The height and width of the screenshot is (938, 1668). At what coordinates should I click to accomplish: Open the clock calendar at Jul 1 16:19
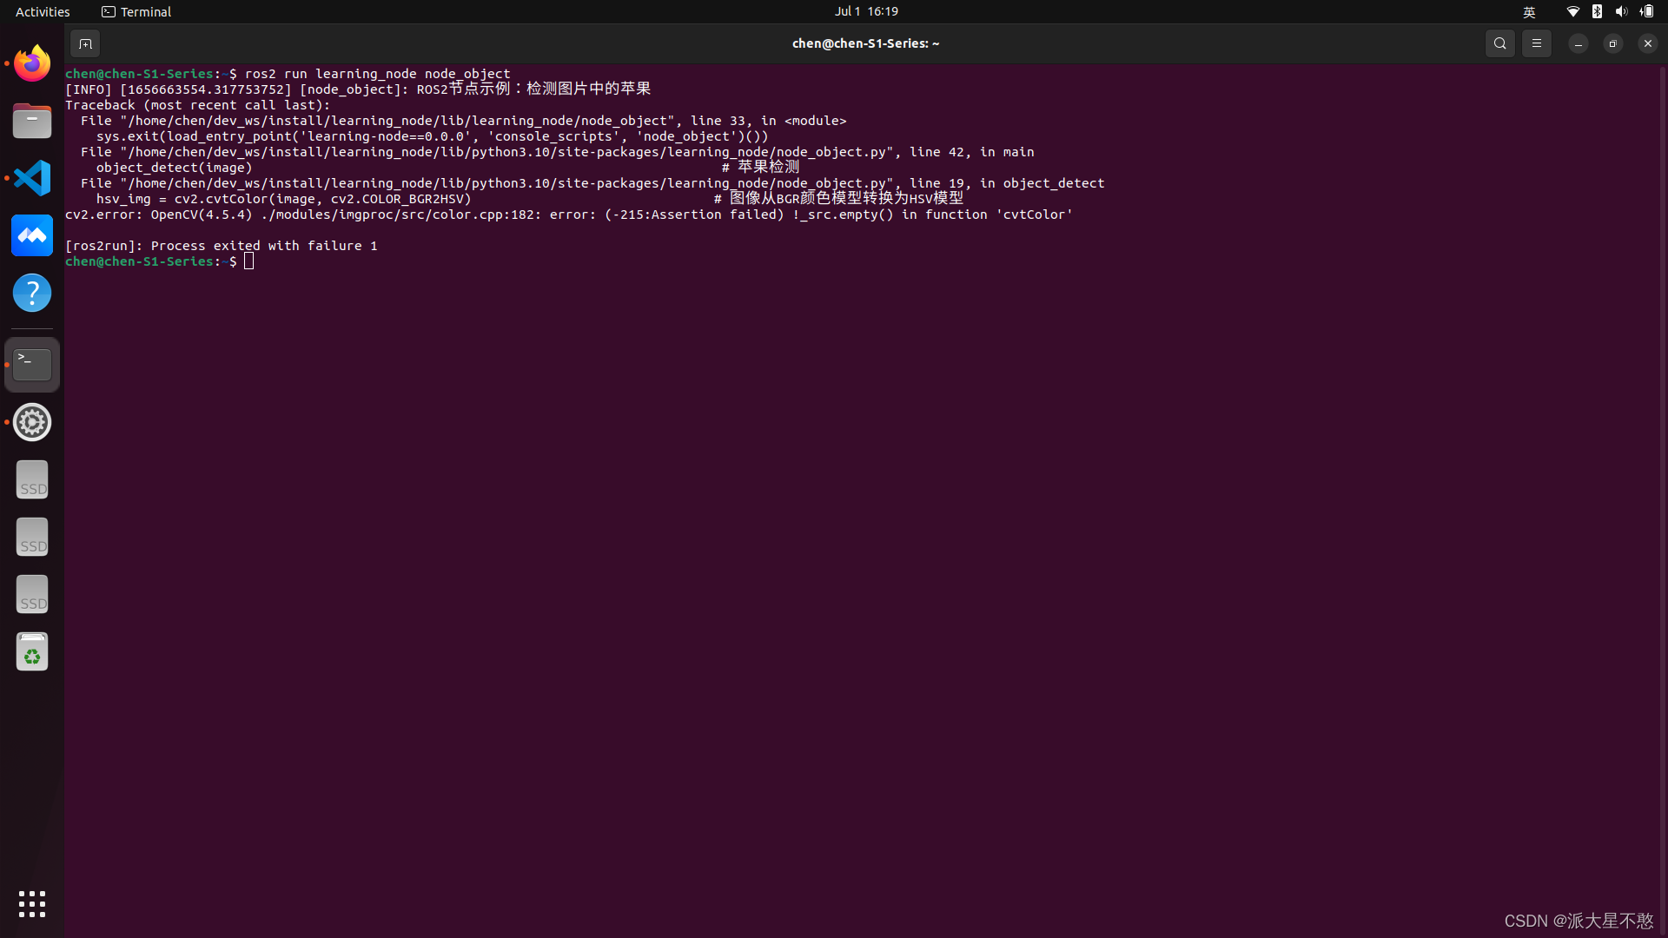click(x=866, y=11)
